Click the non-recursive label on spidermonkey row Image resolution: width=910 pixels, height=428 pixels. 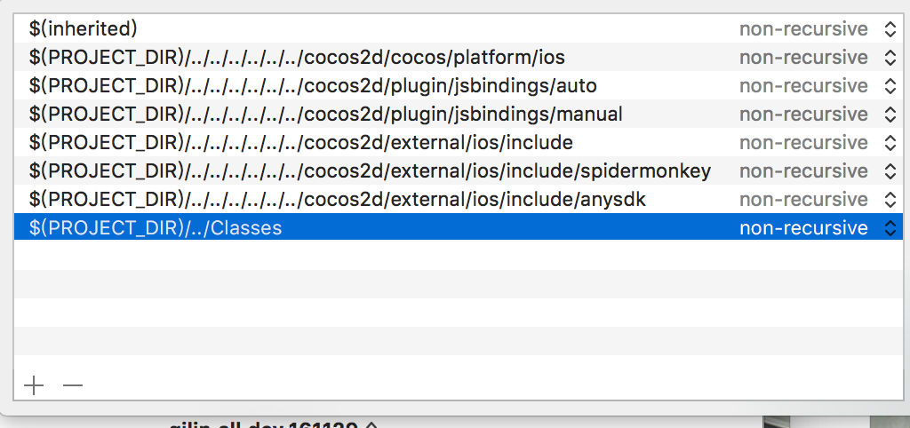click(803, 171)
